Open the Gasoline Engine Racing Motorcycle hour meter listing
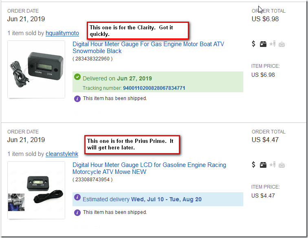This screenshot has height=238, width=308. point(149,168)
